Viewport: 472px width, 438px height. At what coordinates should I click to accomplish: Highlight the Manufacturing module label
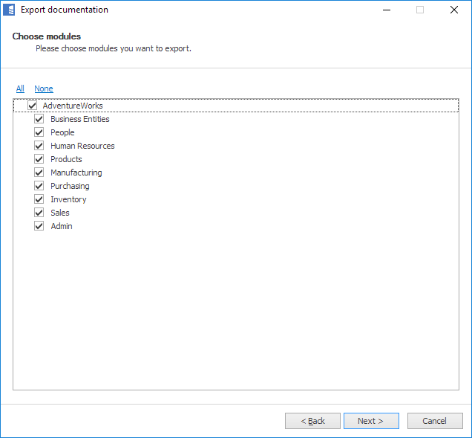(x=76, y=173)
